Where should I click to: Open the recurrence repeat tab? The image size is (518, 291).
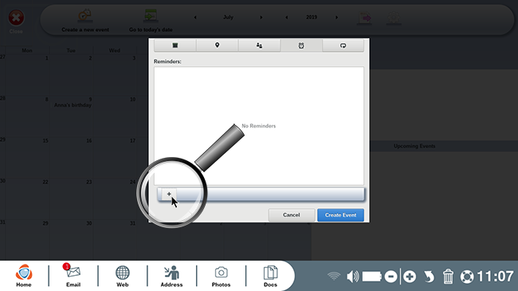click(343, 45)
